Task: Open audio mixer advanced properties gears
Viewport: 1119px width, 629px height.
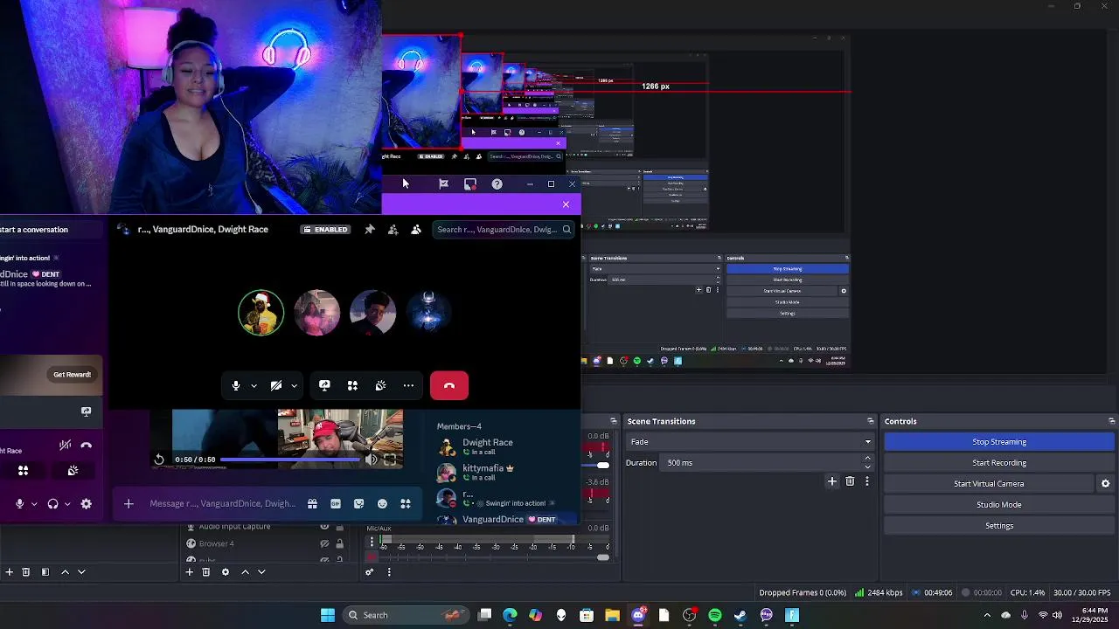Action: click(x=370, y=572)
